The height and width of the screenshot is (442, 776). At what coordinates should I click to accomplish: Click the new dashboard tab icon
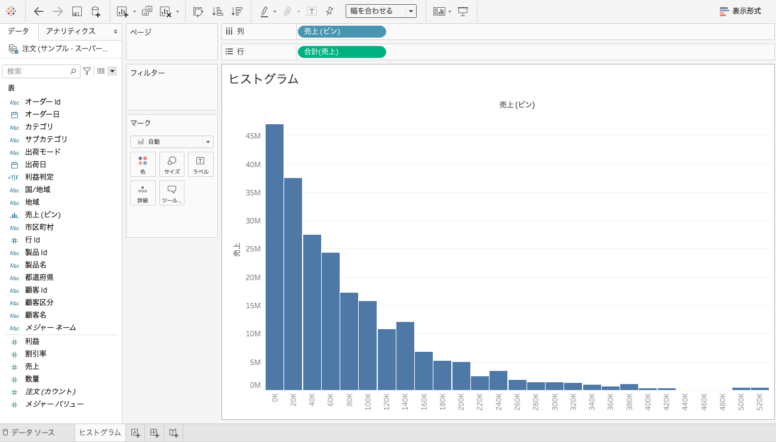point(155,433)
